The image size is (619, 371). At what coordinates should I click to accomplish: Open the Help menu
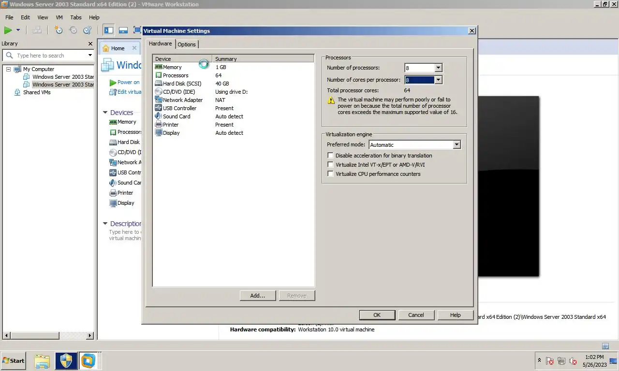pos(94,17)
